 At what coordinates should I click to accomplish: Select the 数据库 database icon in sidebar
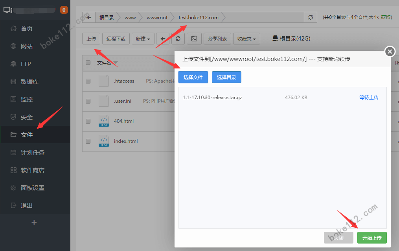tap(13, 81)
